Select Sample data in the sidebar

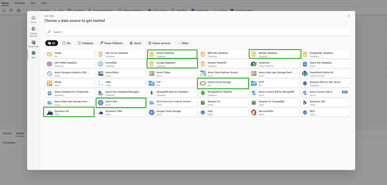pyautogui.click(x=33, y=44)
